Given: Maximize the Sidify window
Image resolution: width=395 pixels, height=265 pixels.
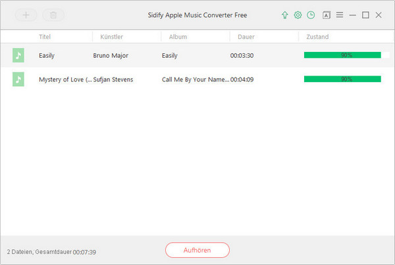Looking at the screenshot, I should 365,15.
